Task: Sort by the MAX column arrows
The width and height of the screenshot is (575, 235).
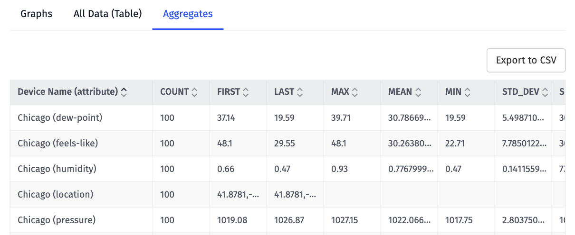Action: pos(355,92)
